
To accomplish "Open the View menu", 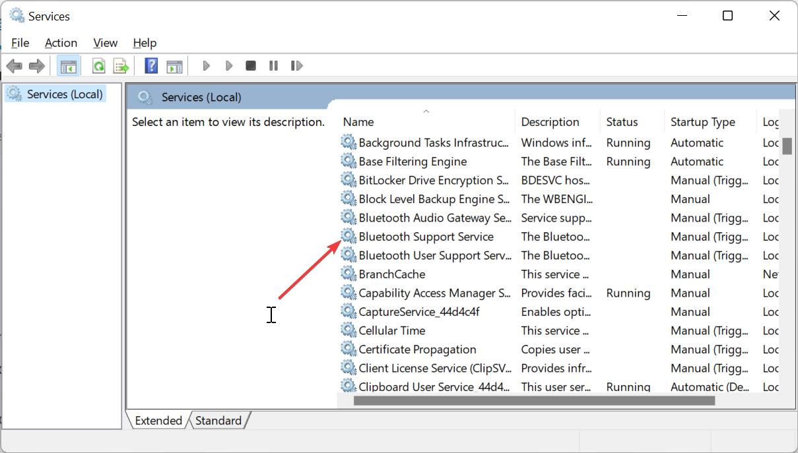I will 105,43.
